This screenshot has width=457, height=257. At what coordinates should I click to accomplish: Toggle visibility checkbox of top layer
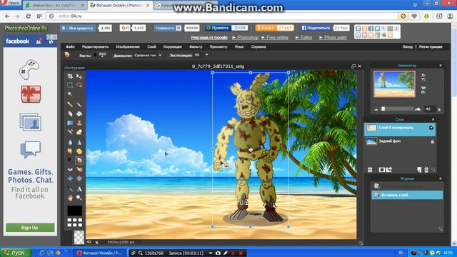pos(431,128)
